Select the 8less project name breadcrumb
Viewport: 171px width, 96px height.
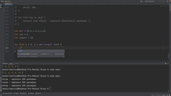2,1
